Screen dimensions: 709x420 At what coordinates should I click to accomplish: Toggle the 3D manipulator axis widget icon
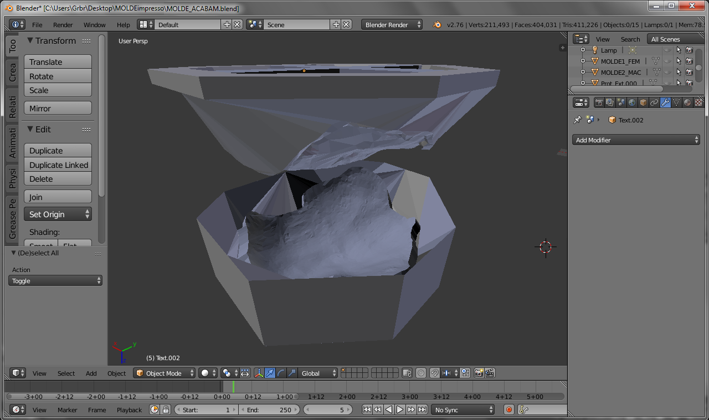(x=259, y=373)
